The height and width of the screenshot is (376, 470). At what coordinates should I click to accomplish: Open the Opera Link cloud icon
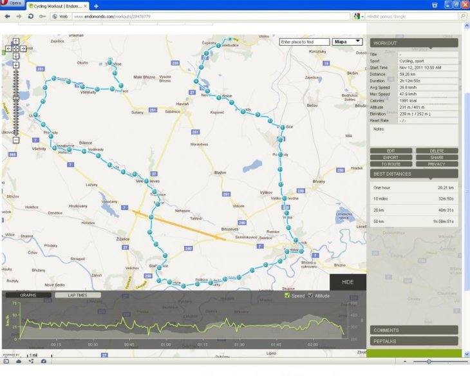click(x=19, y=361)
